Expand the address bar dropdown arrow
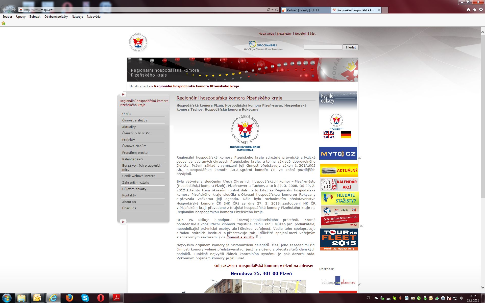The image size is (485, 303). coord(272,10)
